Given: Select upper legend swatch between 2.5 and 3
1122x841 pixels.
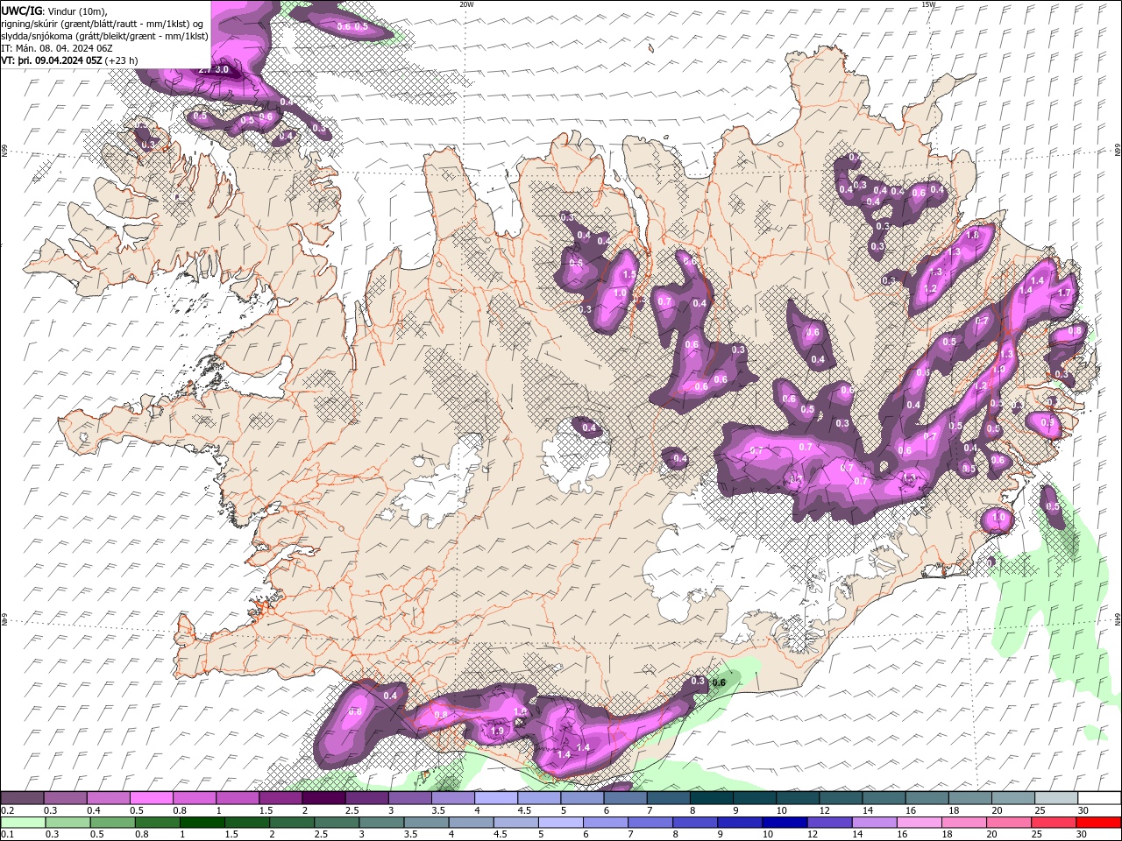Looking at the screenshot, I should tap(366, 798).
